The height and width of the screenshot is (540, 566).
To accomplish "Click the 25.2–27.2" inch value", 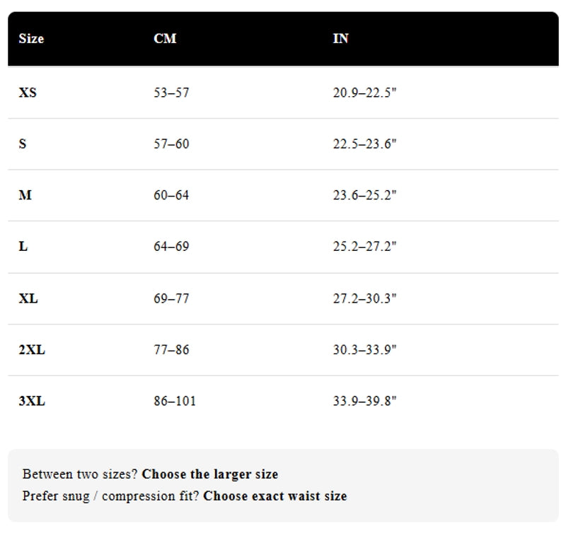I will point(365,247).
